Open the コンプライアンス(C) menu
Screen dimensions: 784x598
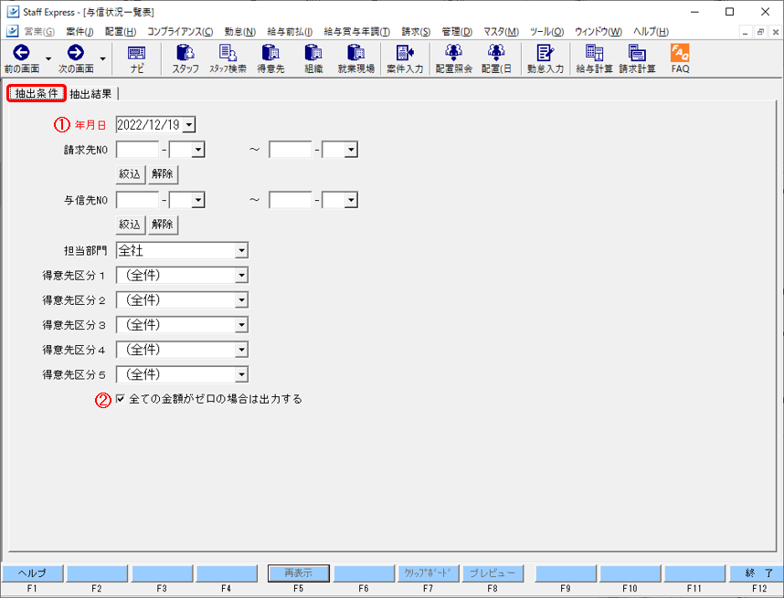pos(180,32)
